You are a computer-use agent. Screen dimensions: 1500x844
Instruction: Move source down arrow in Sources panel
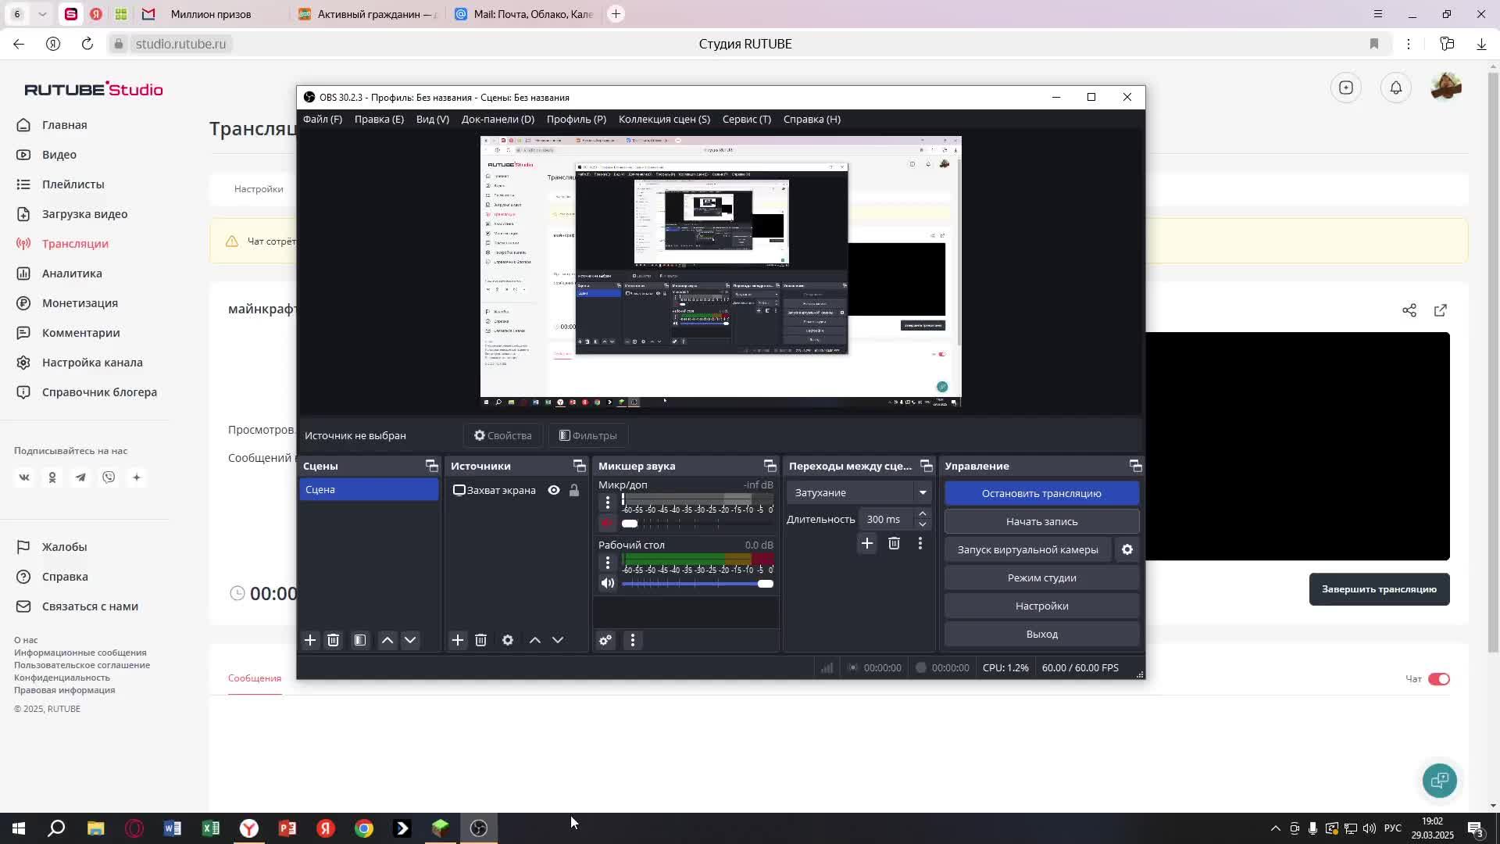[x=558, y=641]
